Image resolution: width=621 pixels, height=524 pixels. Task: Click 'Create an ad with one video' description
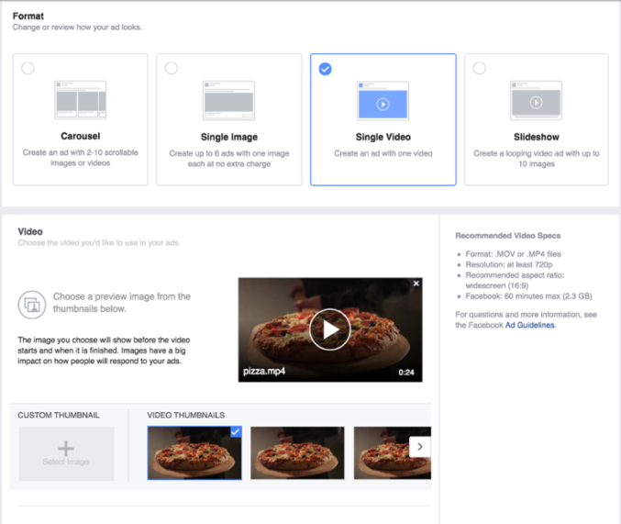pos(383,153)
